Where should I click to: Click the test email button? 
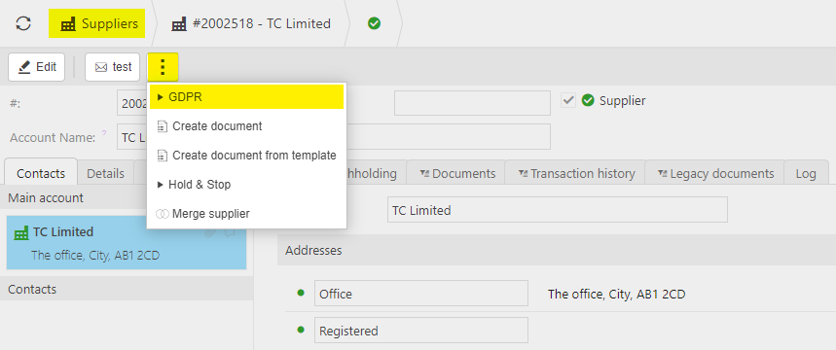click(x=113, y=67)
